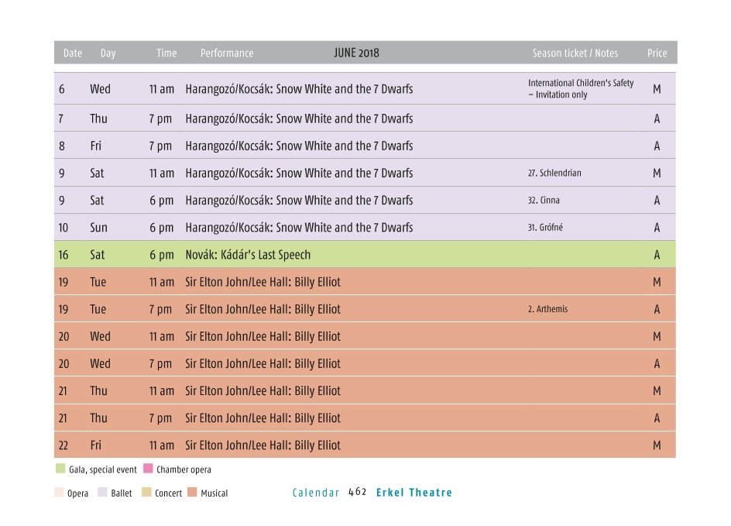Click Fri in the date 8 row
The image size is (731, 526).
coord(95,146)
